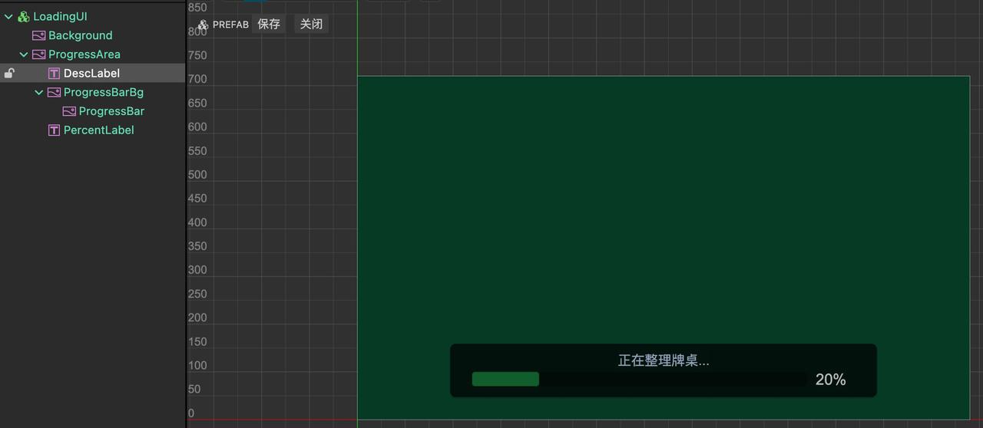This screenshot has width=983, height=428.
Task: Click the 20% percent label in scene
Action: [830, 380]
